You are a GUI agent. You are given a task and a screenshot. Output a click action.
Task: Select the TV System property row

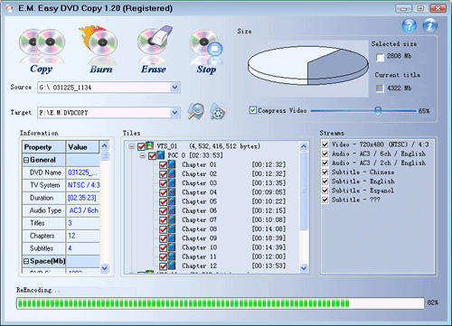(61, 185)
